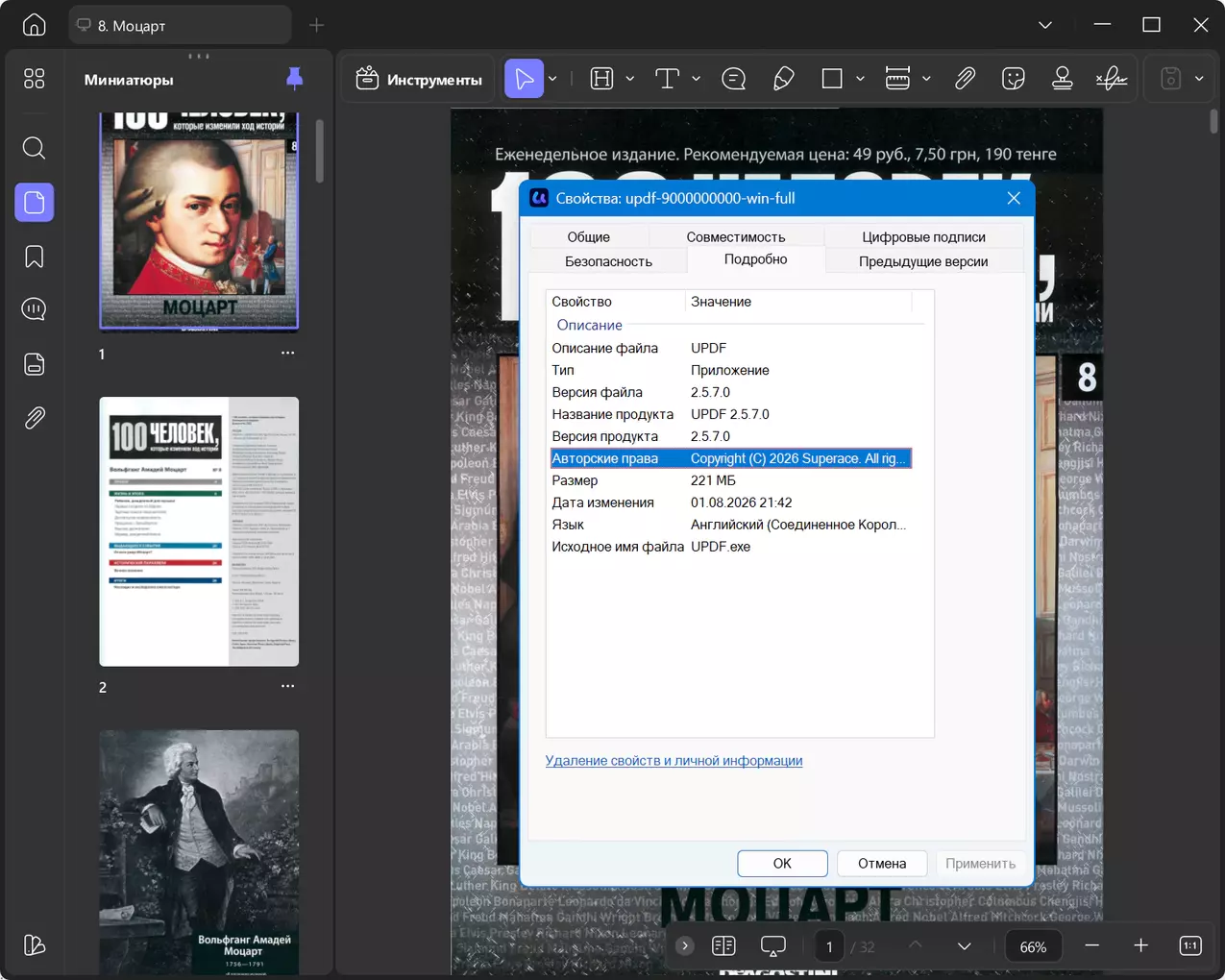
Task: Expand the tab list chevron in title bar
Action: 1045,25
